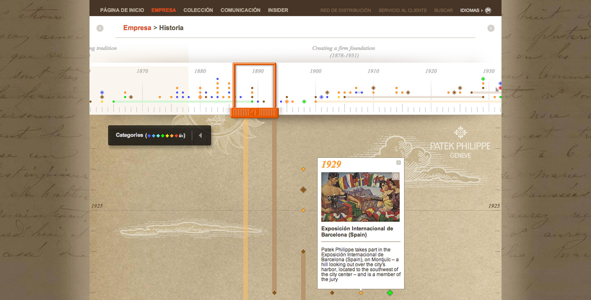Viewport: 591px width, 300px height.
Task: Open the Insider menu item
Action: pyautogui.click(x=278, y=10)
